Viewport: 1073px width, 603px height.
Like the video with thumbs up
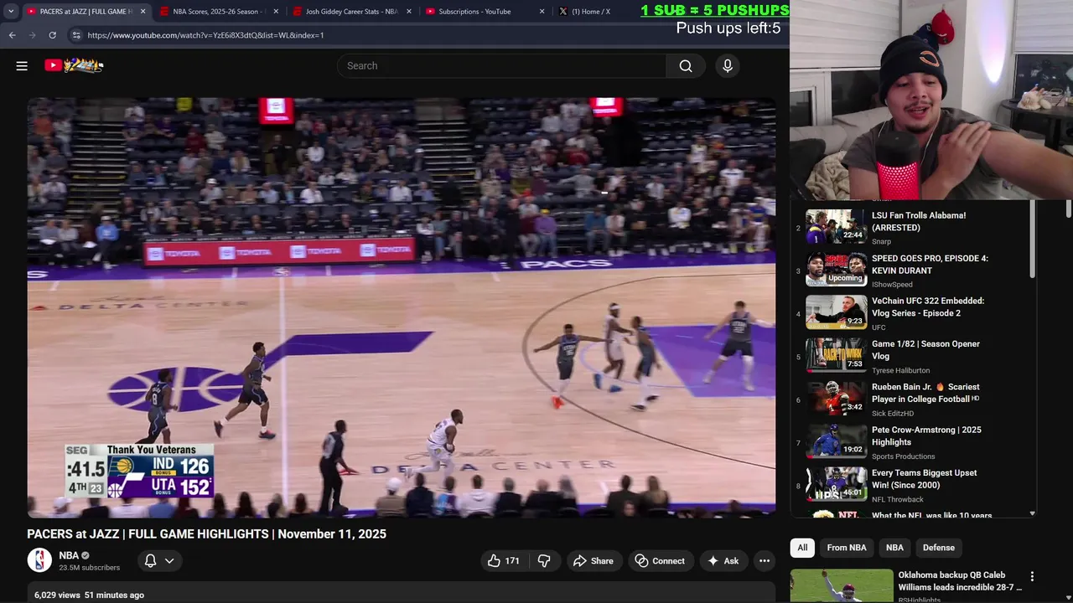(x=504, y=561)
